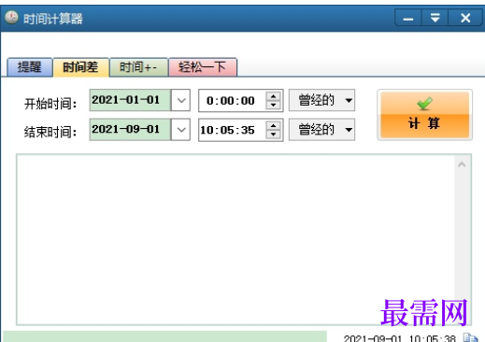Click the start date field 2021-01-01
The height and width of the screenshot is (342, 485).
point(130,100)
